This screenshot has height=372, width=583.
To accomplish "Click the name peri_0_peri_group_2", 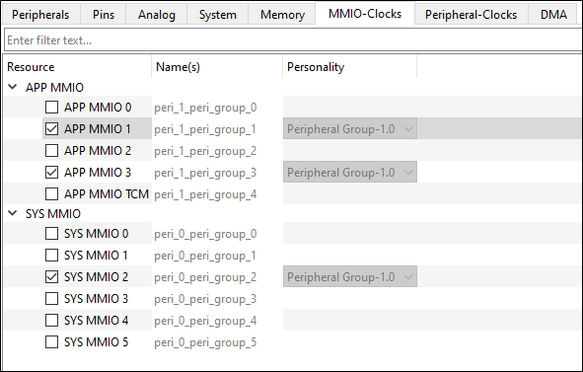I will (x=205, y=277).
